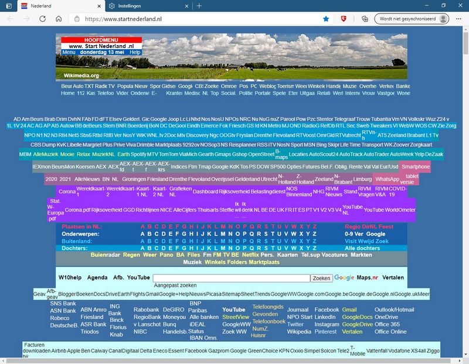Open the Smartphone version link
This screenshot has width=469, height=364.
click(416, 166)
